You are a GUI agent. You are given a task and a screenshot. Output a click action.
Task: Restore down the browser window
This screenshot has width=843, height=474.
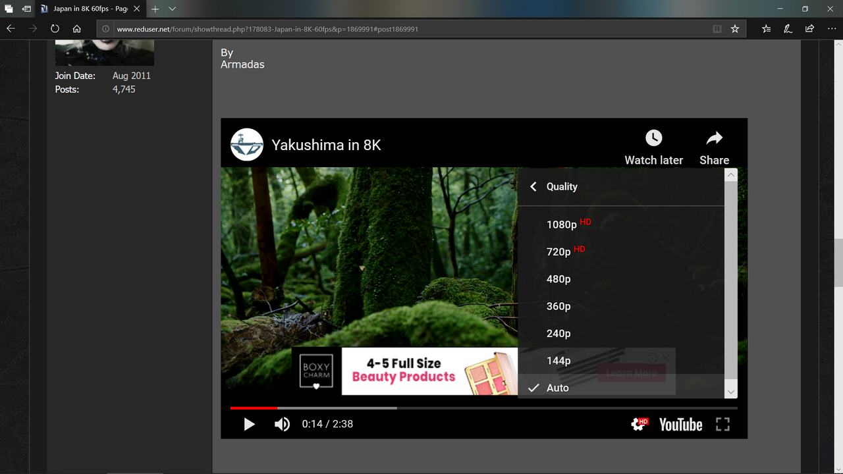point(805,9)
